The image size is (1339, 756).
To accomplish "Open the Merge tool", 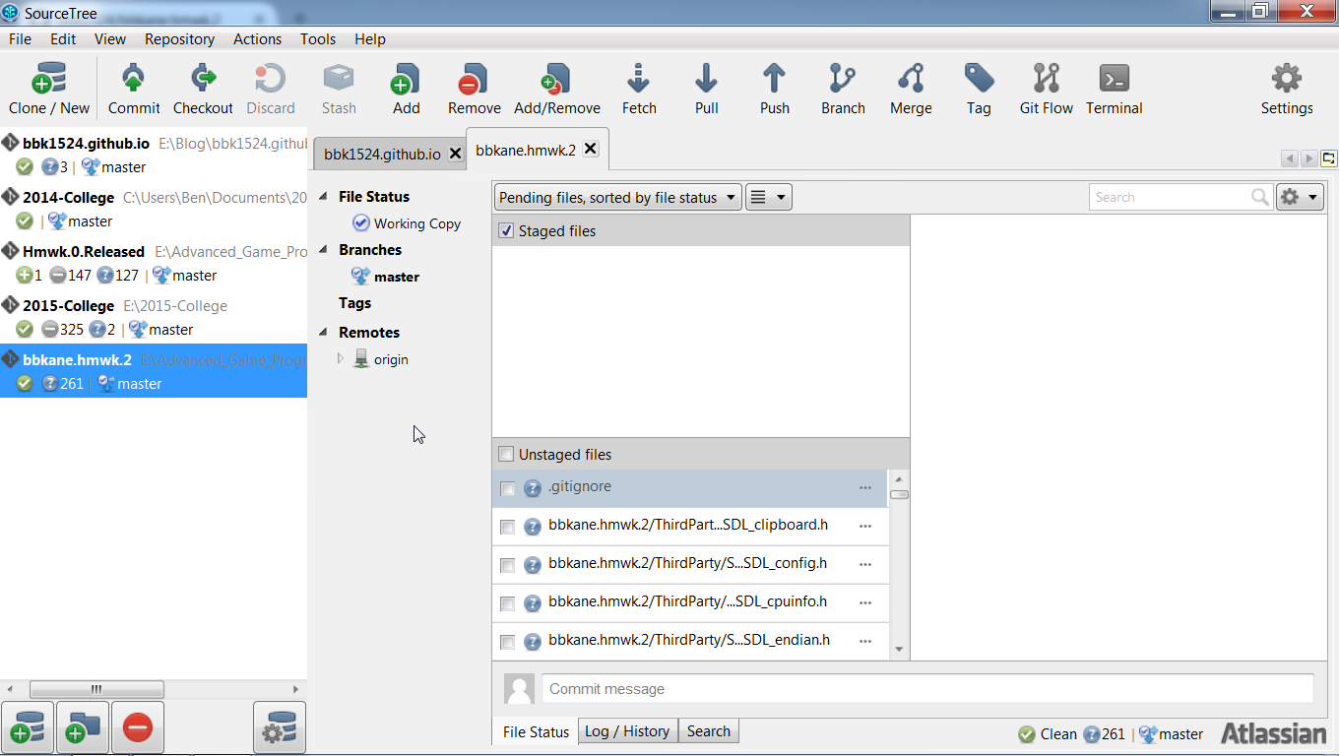I will 909,88.
